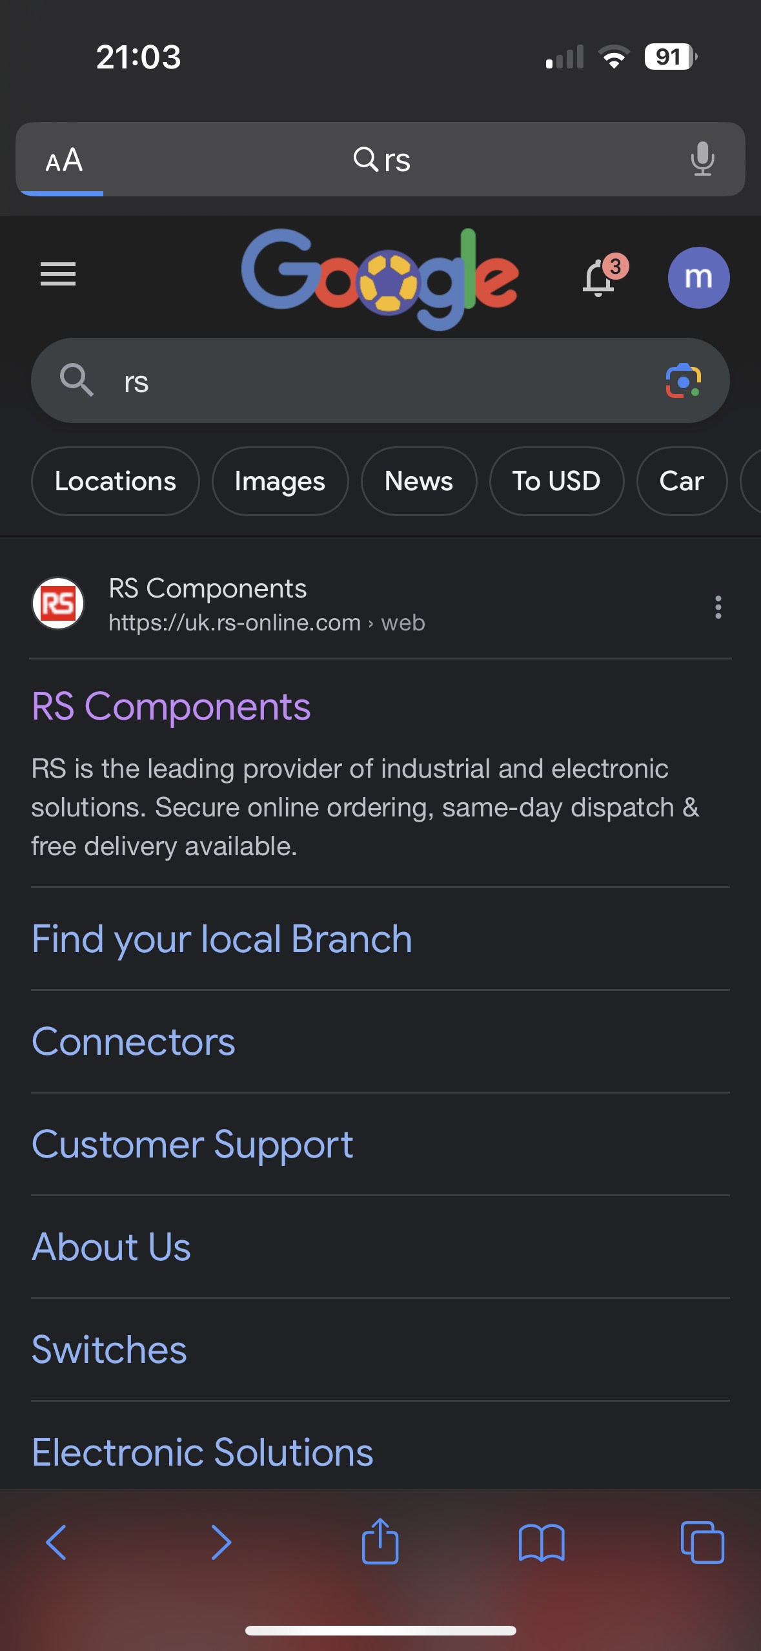Open the account profile avatar

(698, 278)
